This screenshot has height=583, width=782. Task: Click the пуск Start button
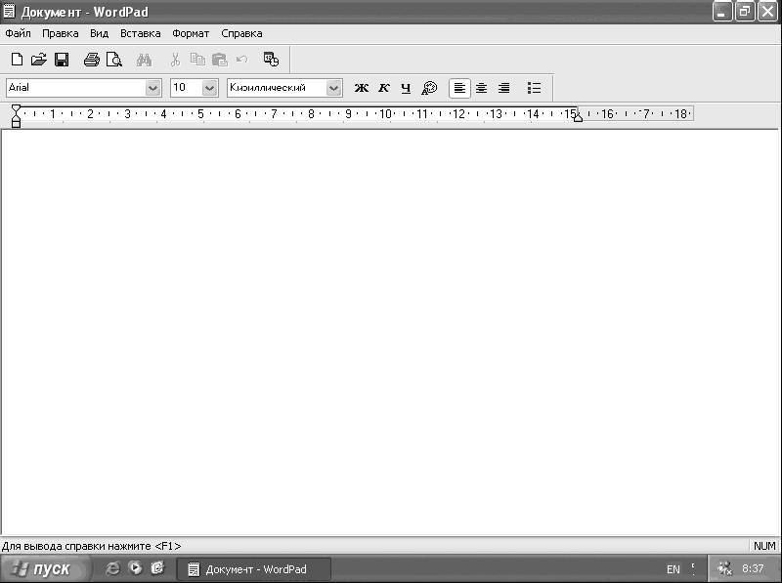[x=41, y=569]
